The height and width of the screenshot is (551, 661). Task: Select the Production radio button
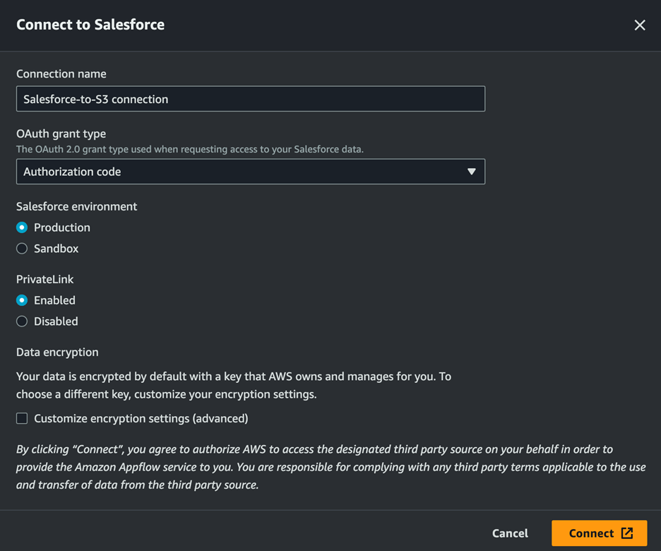coord(21,227)
